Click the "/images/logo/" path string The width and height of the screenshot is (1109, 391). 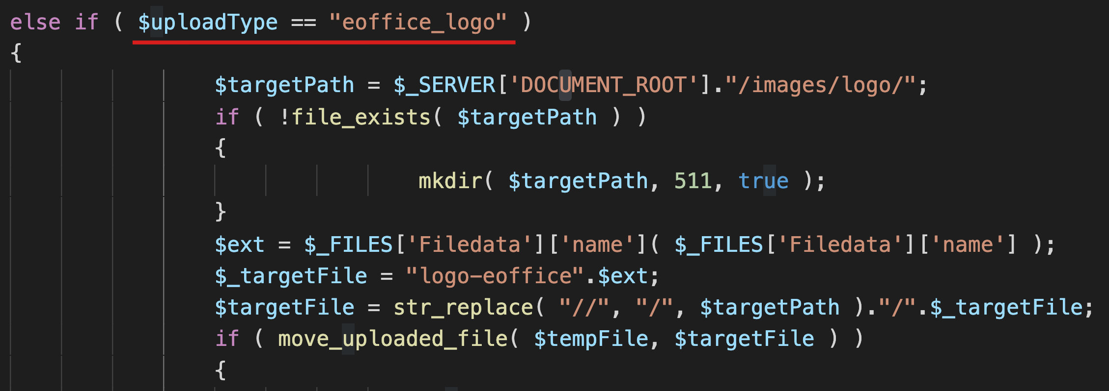820,85
